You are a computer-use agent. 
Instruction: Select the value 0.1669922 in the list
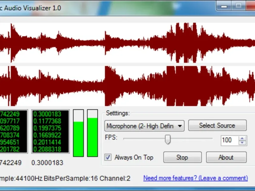pos(47,135)
